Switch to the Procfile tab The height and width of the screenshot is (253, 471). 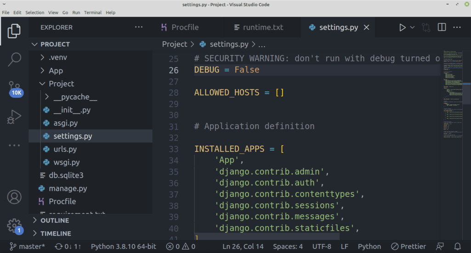185,27
